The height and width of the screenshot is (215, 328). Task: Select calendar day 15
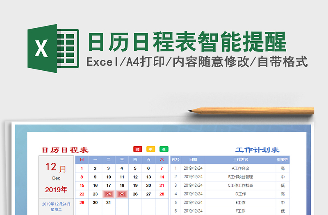pyautogui.click(x=82, y=186)
